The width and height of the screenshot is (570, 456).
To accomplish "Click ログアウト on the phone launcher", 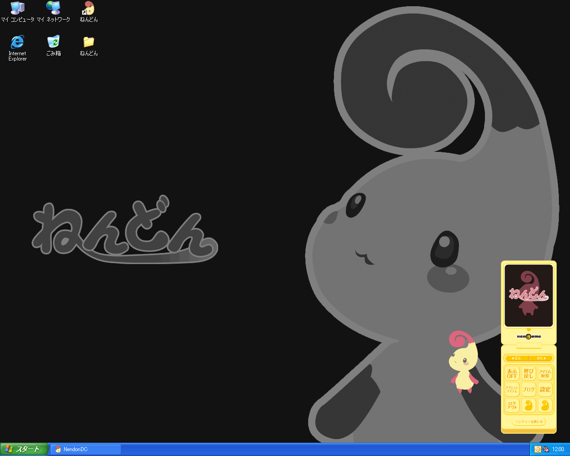I will [512, 405].
